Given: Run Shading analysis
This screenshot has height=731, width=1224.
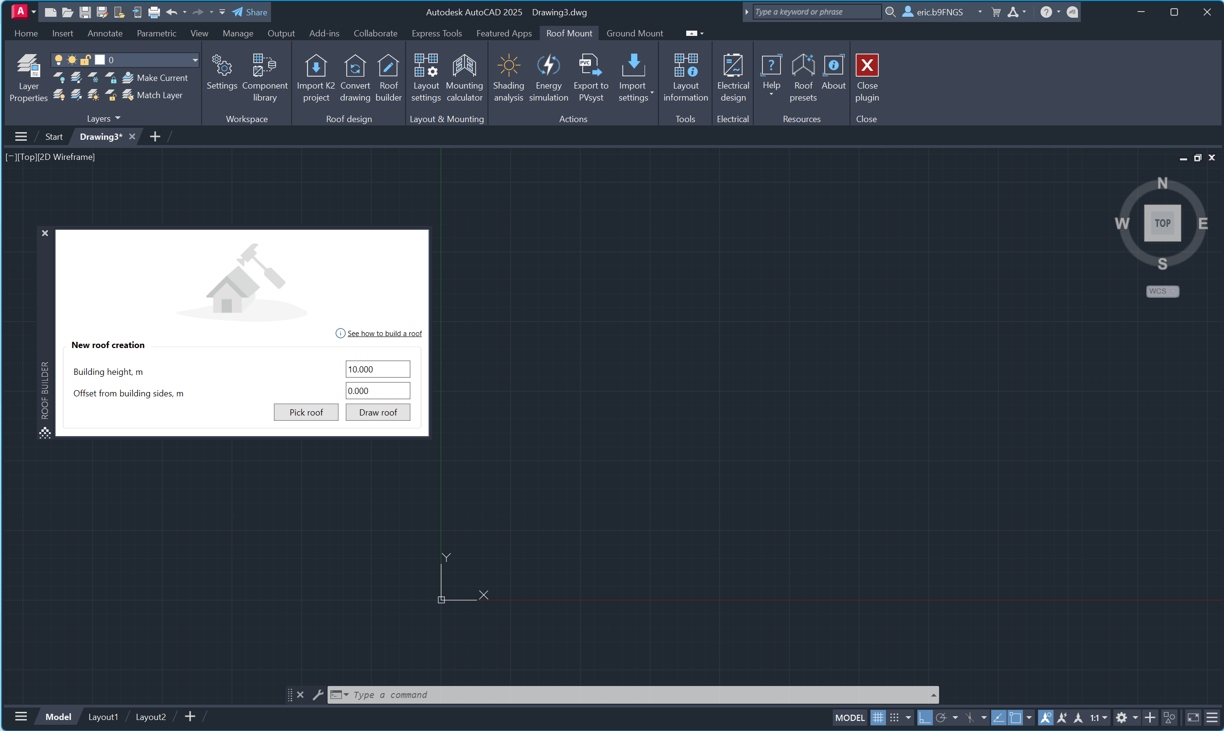Looking at the screenshot, I should (x=508, y=78).
